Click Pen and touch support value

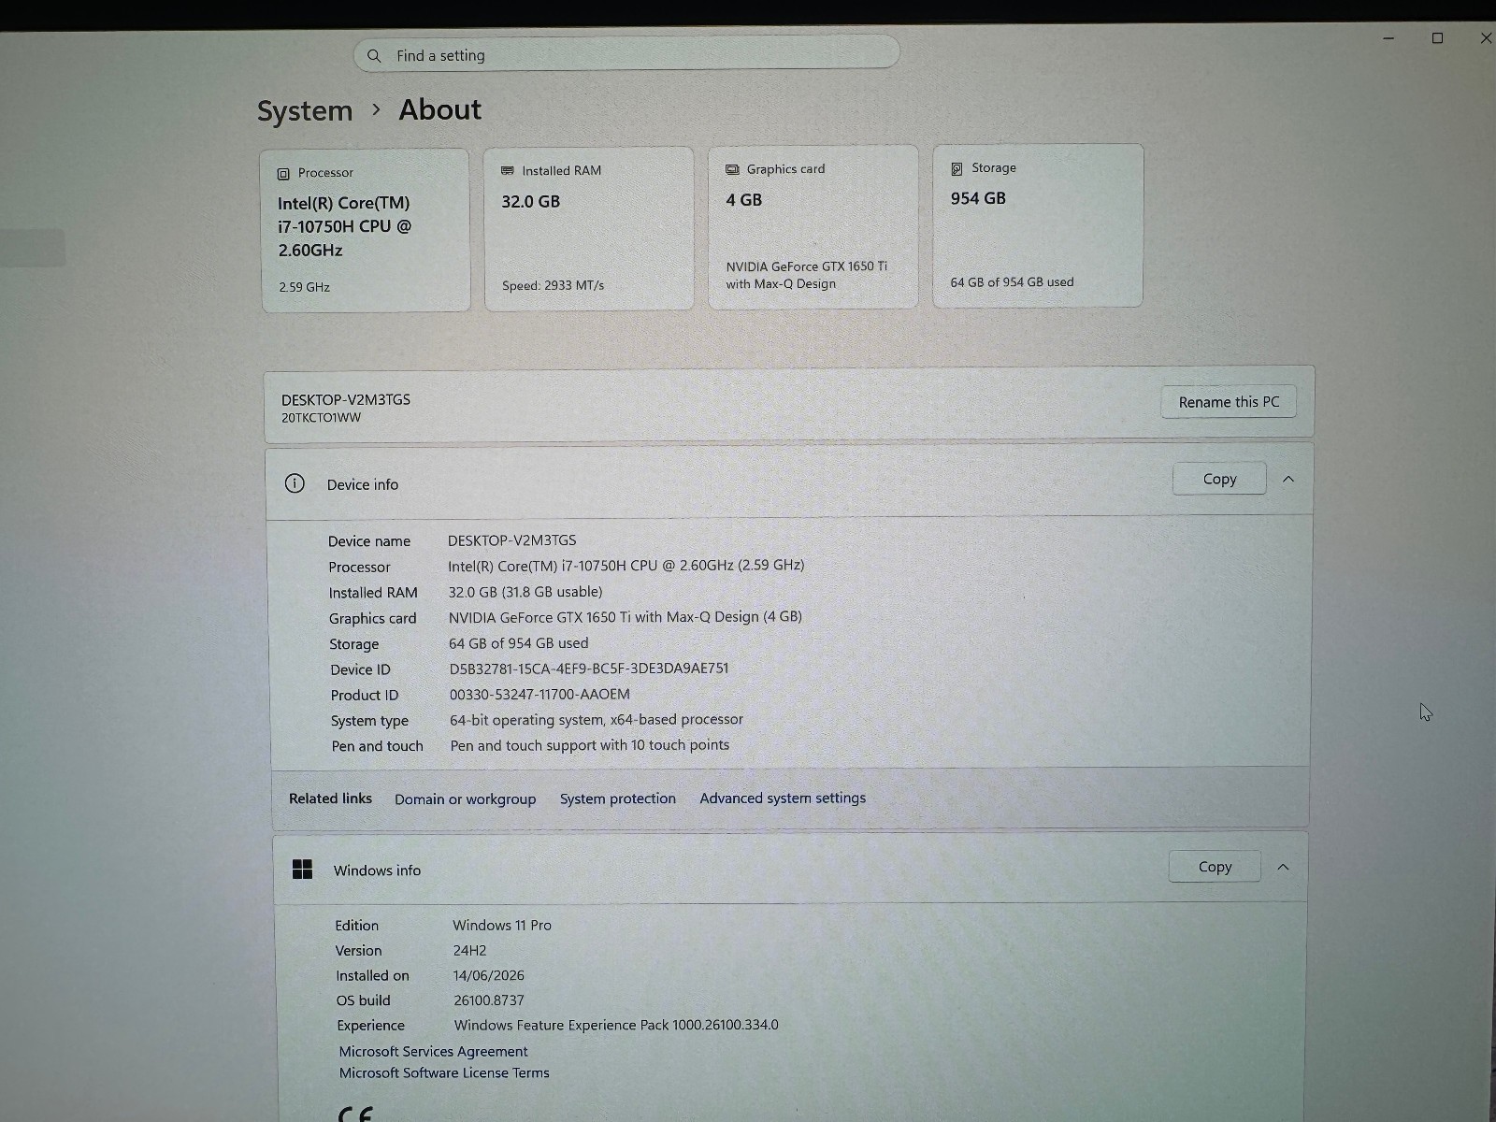pyautogui.click(x=590, y=745)
